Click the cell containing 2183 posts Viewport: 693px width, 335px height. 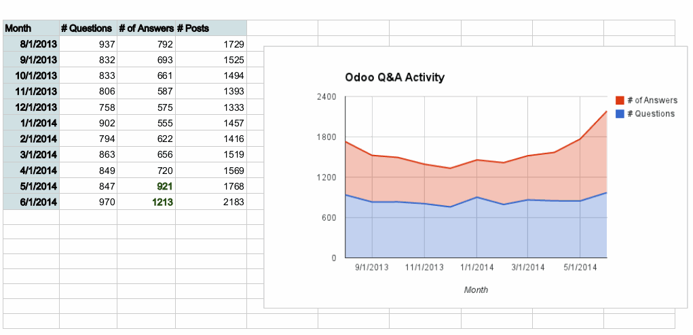click(210, 202)
